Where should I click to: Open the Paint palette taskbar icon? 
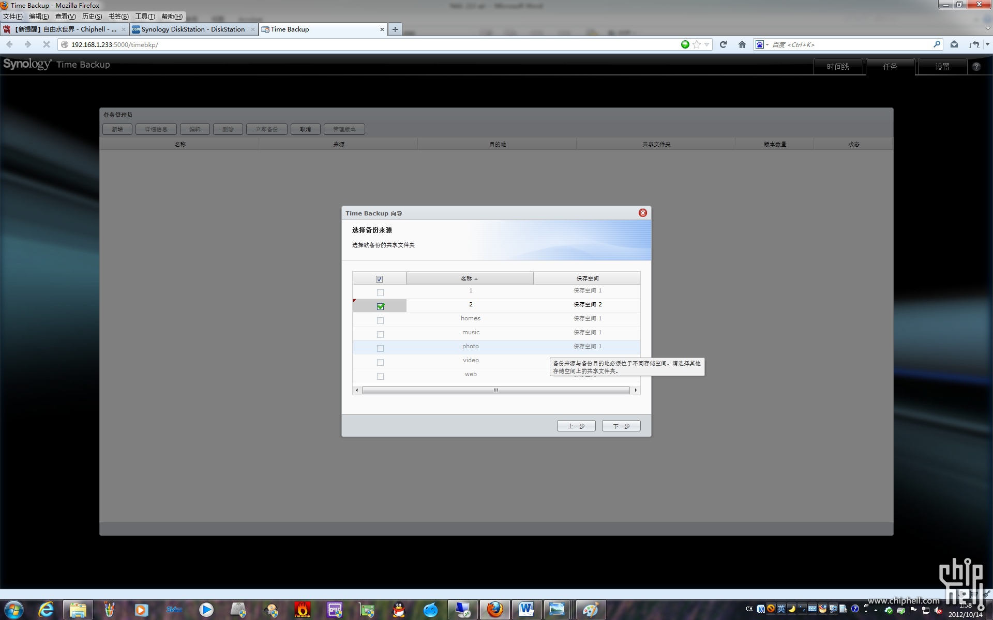pos(591,610)
